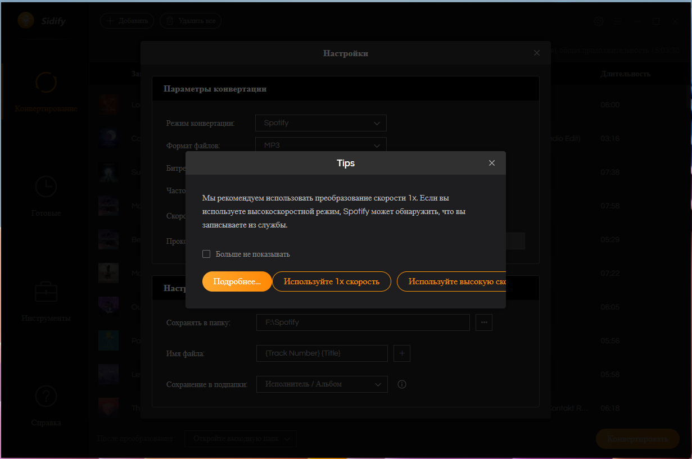This screenshot has width=692, height=459.
Task: Switch to the 'Готовые' sidebar section
Action: pos(46,197)
